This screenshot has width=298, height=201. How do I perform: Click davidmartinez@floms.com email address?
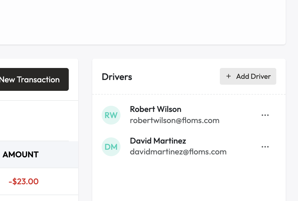178,152
